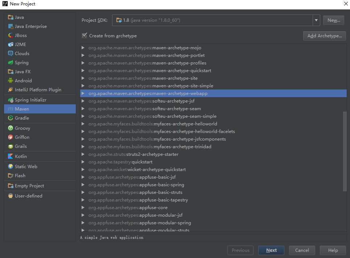Click the User-defined icon
The width and height of the screenshot is (350, 258).
click(11, 196)
